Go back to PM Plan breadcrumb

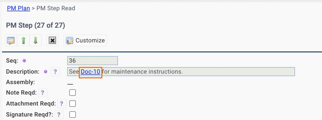click(18, 8)
